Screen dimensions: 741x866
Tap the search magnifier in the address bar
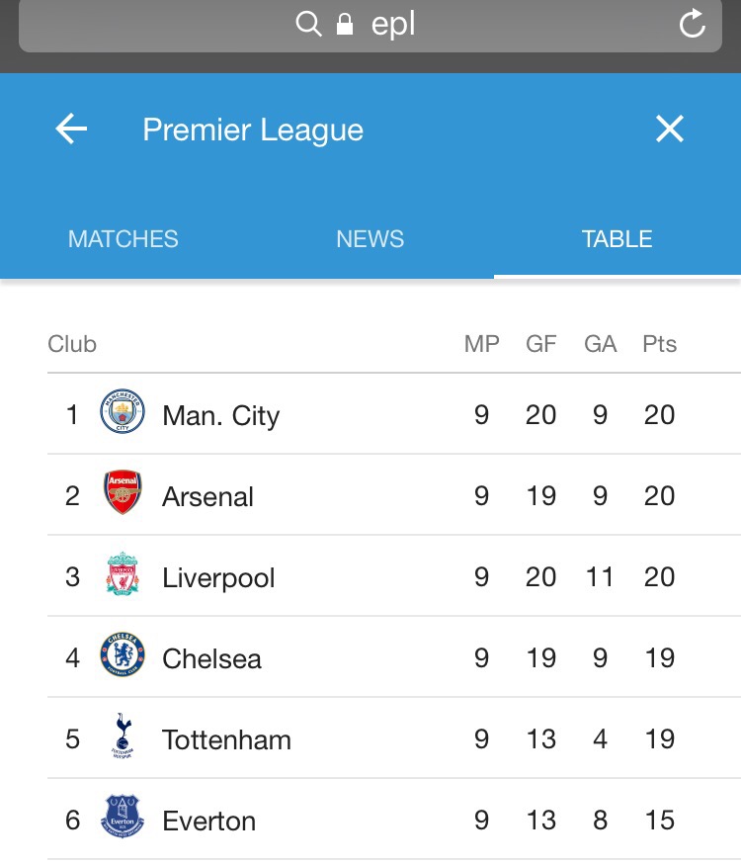(x=309, y=24)
